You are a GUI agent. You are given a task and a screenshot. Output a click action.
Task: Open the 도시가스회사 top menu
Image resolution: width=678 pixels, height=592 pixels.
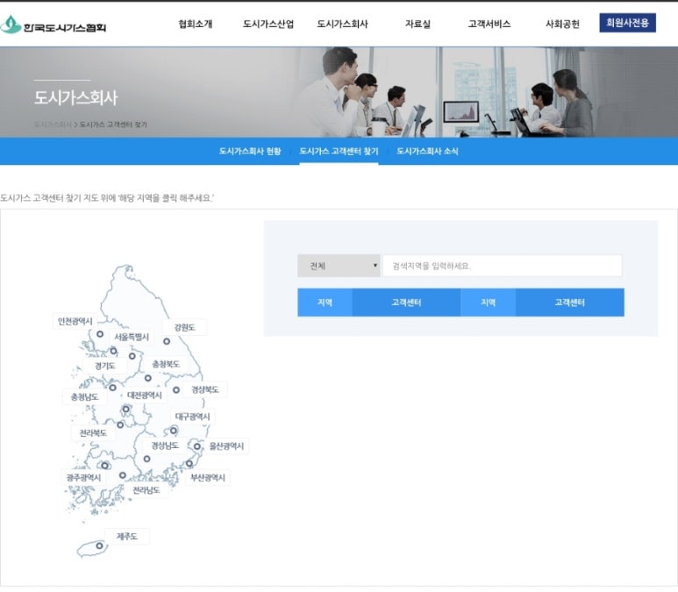(342, 25)
